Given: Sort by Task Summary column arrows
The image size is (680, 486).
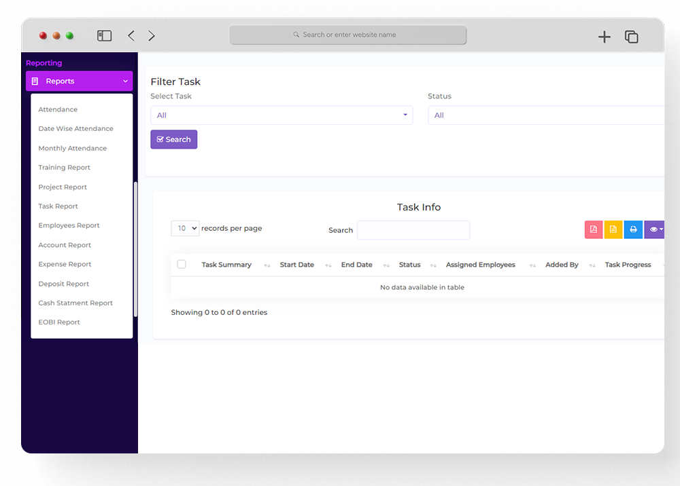Looking at the screenshot, I should click(267, 265).
